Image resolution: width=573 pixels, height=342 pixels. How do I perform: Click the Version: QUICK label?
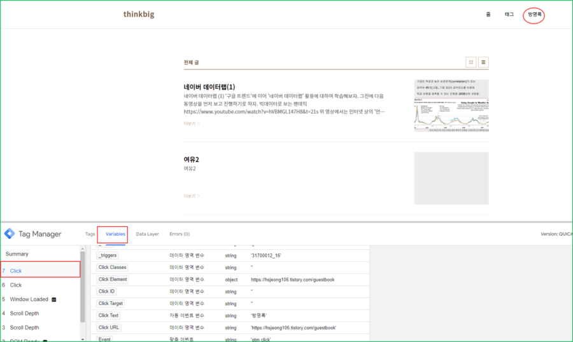556,234
